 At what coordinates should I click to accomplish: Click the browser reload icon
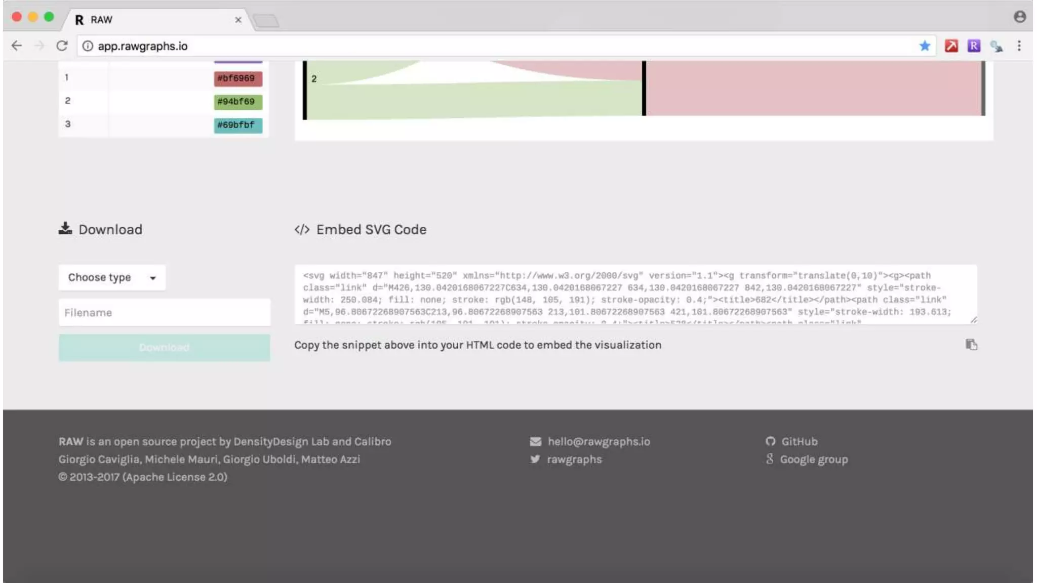[62, 46]
